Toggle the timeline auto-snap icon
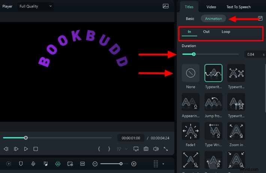This screenshot has width=266, height=173. [58, 164]
